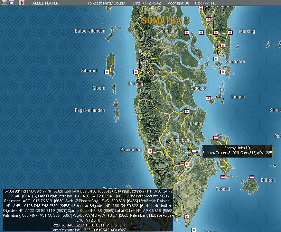Select the Japanese flag base at Padang
The width and height of the screenshot is (281, 232).
click(136, 72)
